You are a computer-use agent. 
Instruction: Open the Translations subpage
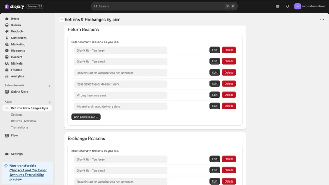click(x=19, y=127)
